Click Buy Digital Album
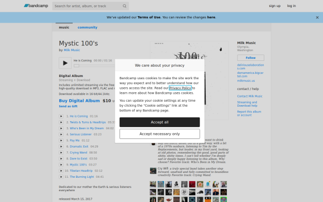 79,101
